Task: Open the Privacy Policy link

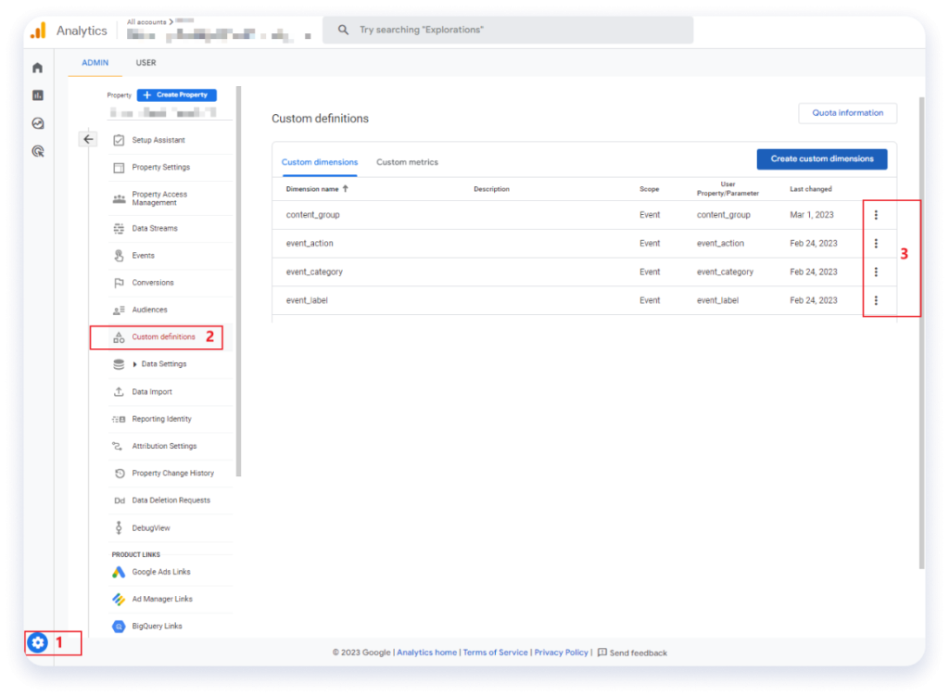Action: pos(561,653)
